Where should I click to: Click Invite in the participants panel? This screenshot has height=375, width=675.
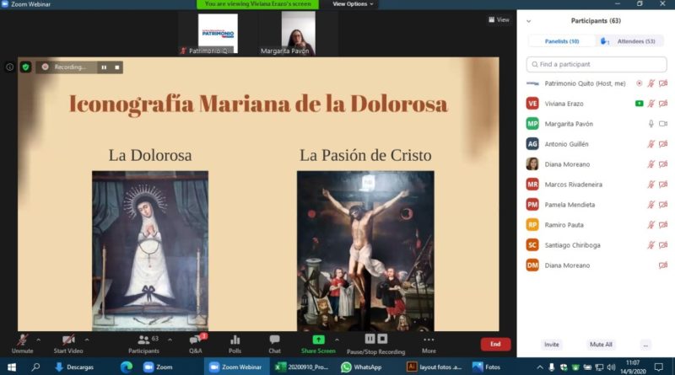(552, 345)
